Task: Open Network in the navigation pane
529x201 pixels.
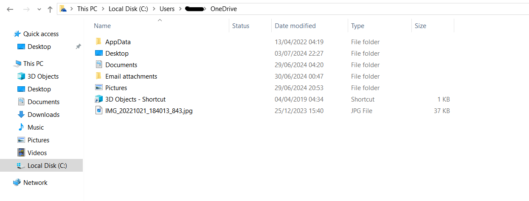Action: click(35, 183)
